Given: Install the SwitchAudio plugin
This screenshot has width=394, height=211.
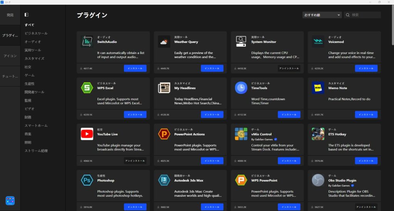Looking at the screenshot, I should 135,68.
